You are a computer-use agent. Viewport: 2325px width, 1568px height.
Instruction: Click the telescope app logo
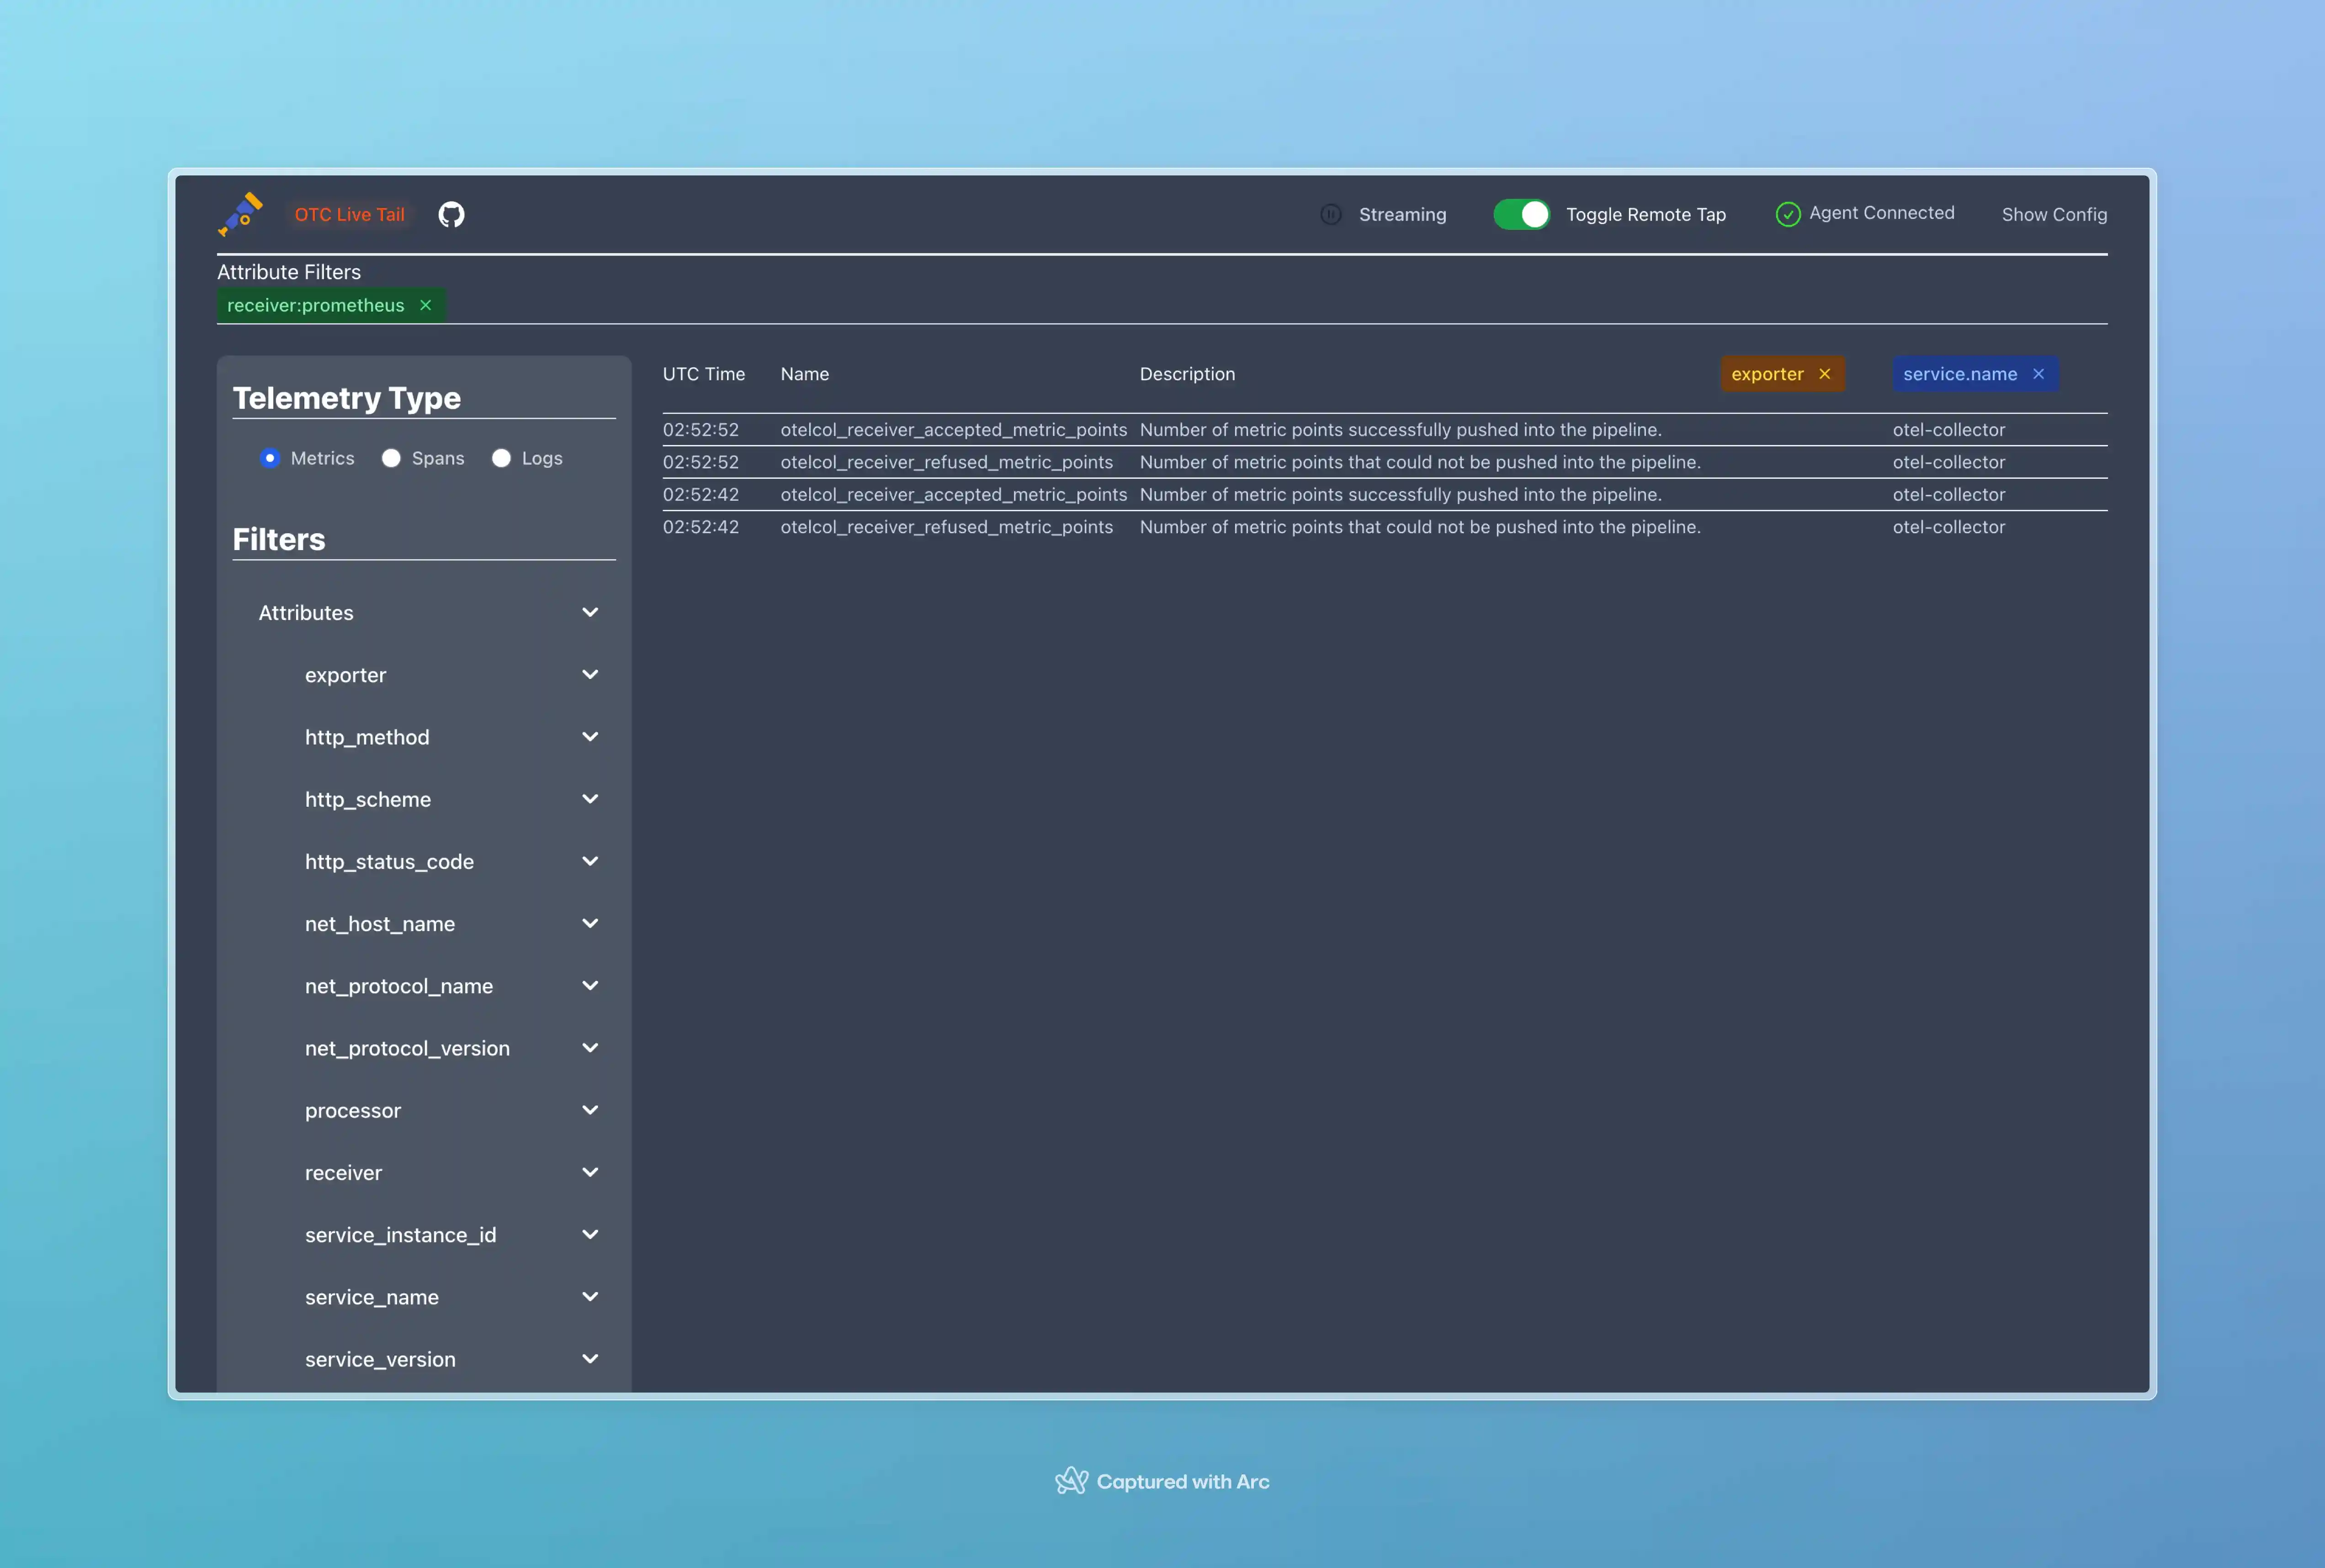pyautogui.click(x=241, y=214)
